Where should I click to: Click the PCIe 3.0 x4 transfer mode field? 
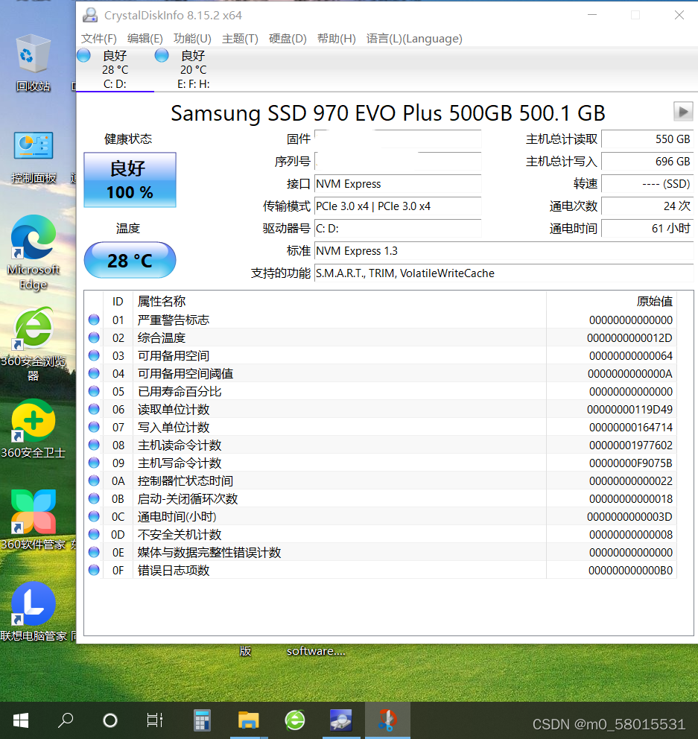point(398,206)
